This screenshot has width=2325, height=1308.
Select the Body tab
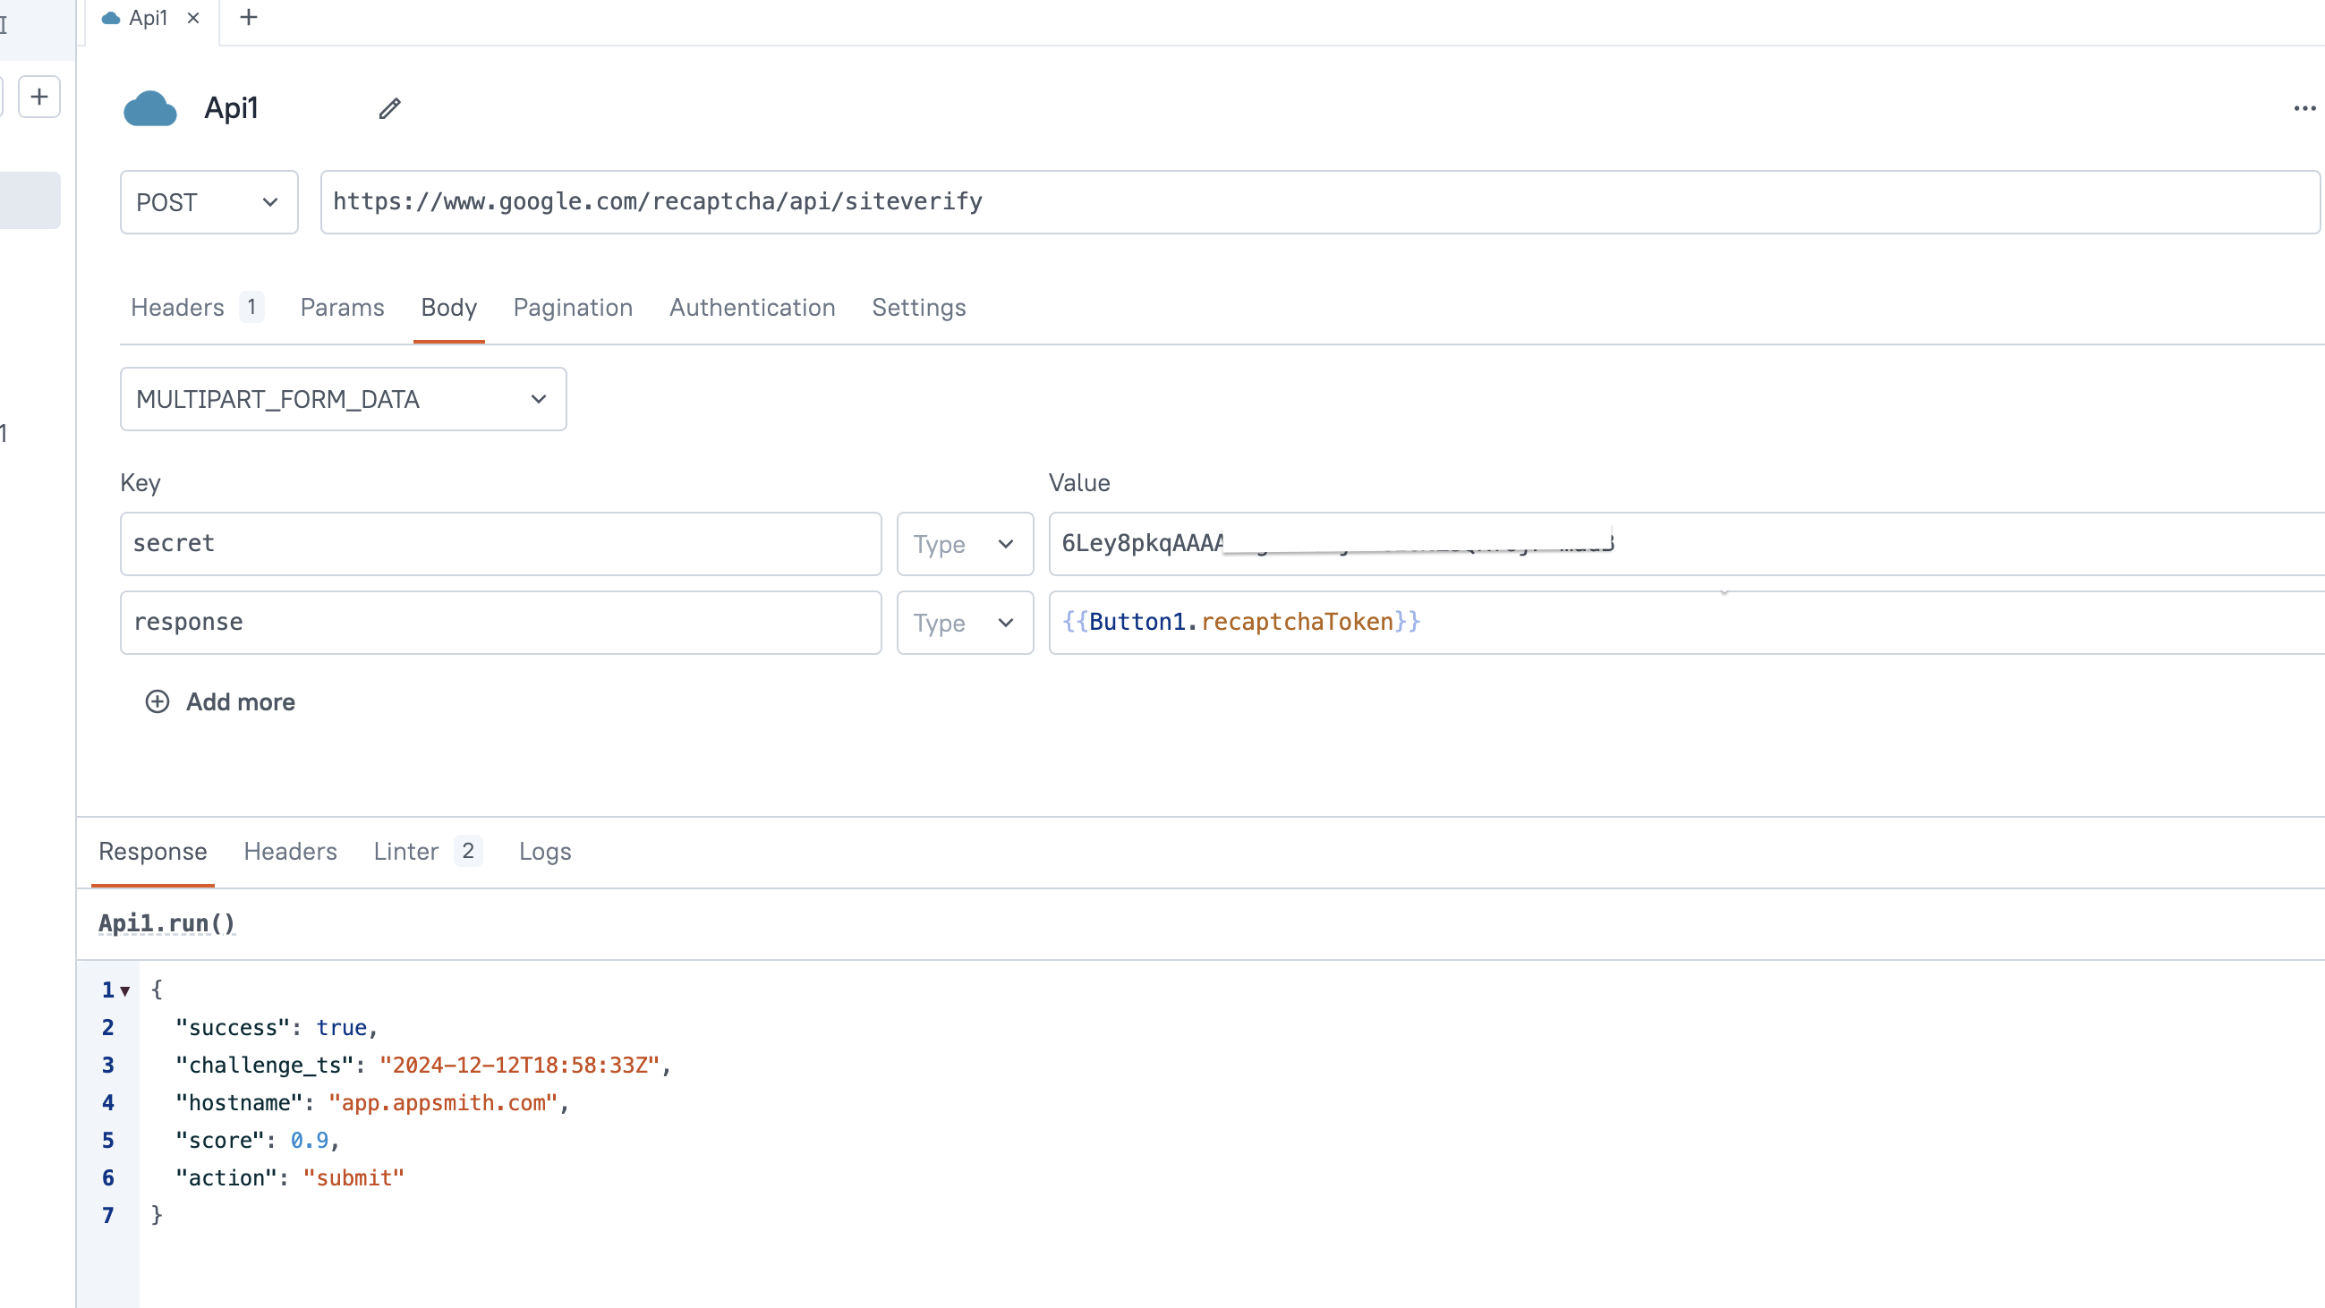(448, 308)
